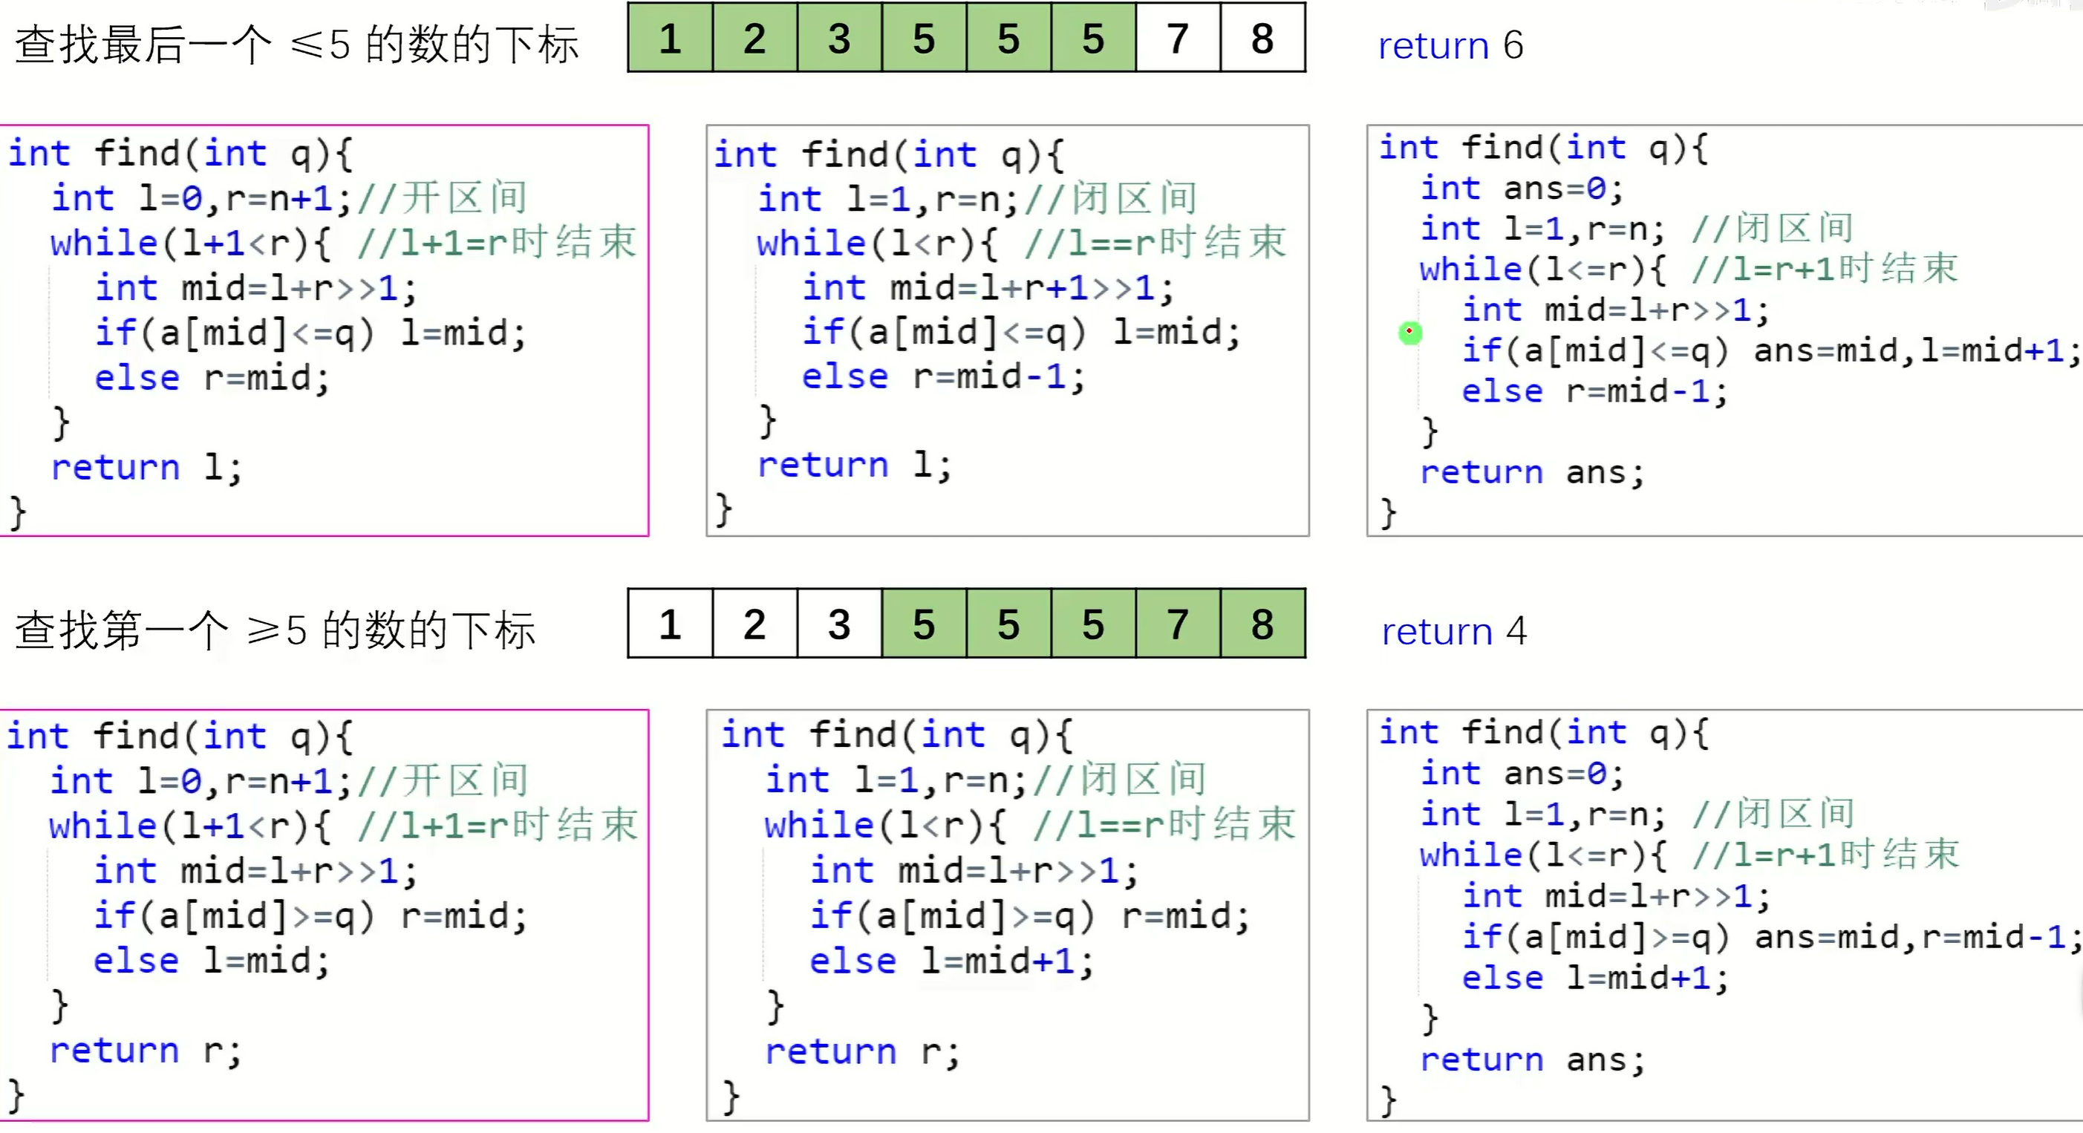Click 'int l=0,r=n+1;' in the ≤5 开区间 box
The width and height of the screenshot is (2083, 1133).
(202, 198)
